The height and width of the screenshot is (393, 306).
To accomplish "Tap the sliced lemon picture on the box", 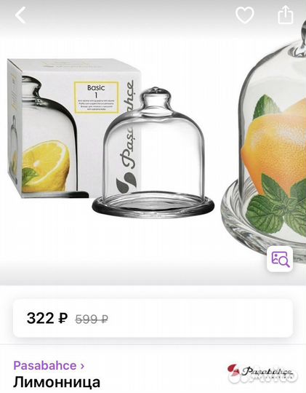I will tap(47, 165).
